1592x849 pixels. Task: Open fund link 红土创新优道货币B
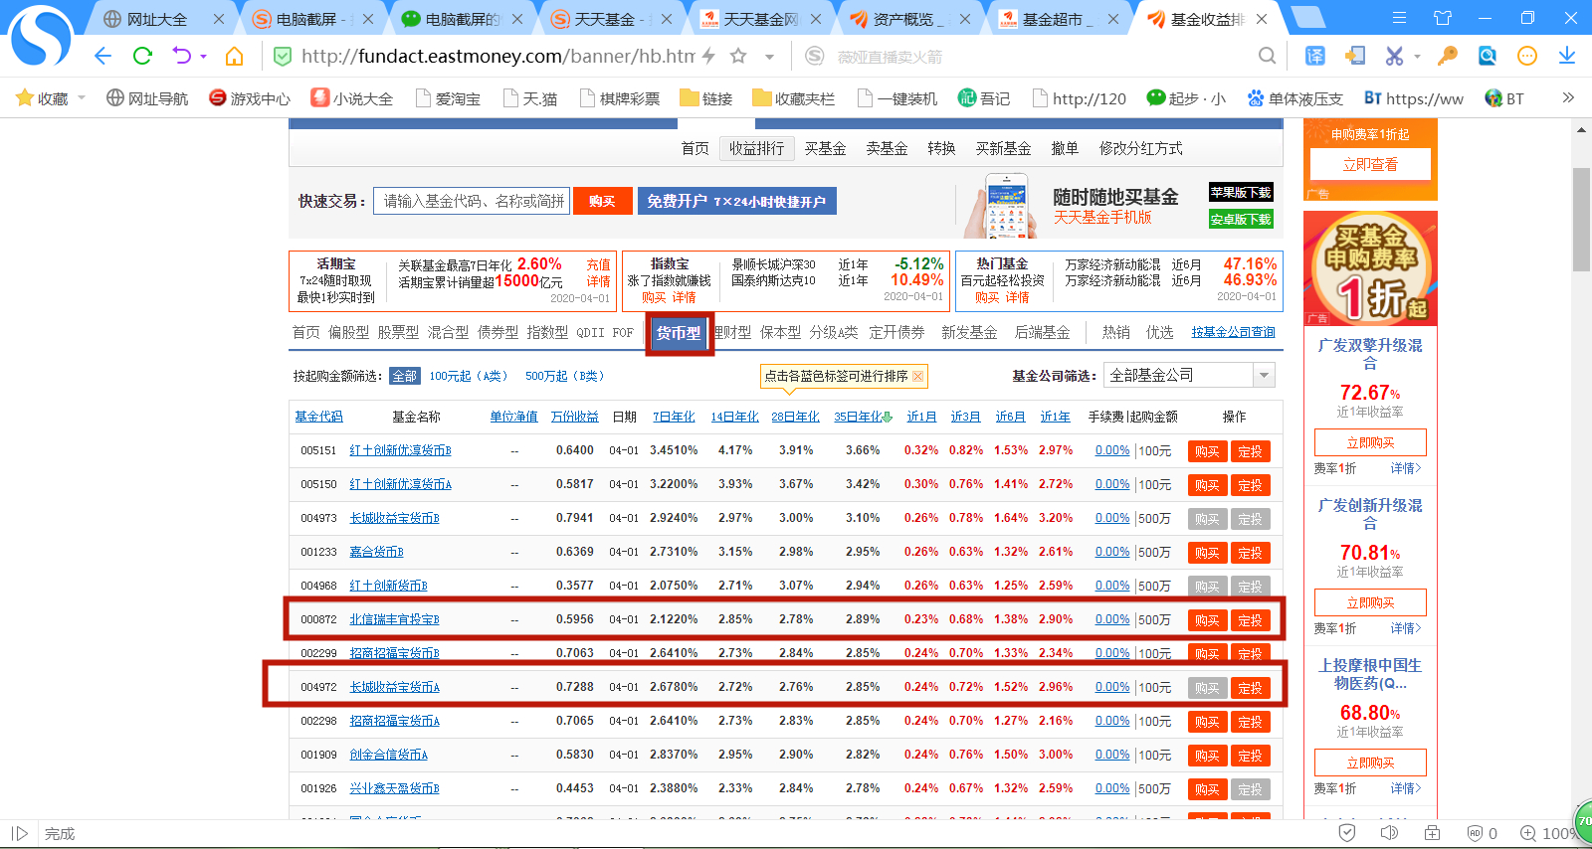pos(400,450)
